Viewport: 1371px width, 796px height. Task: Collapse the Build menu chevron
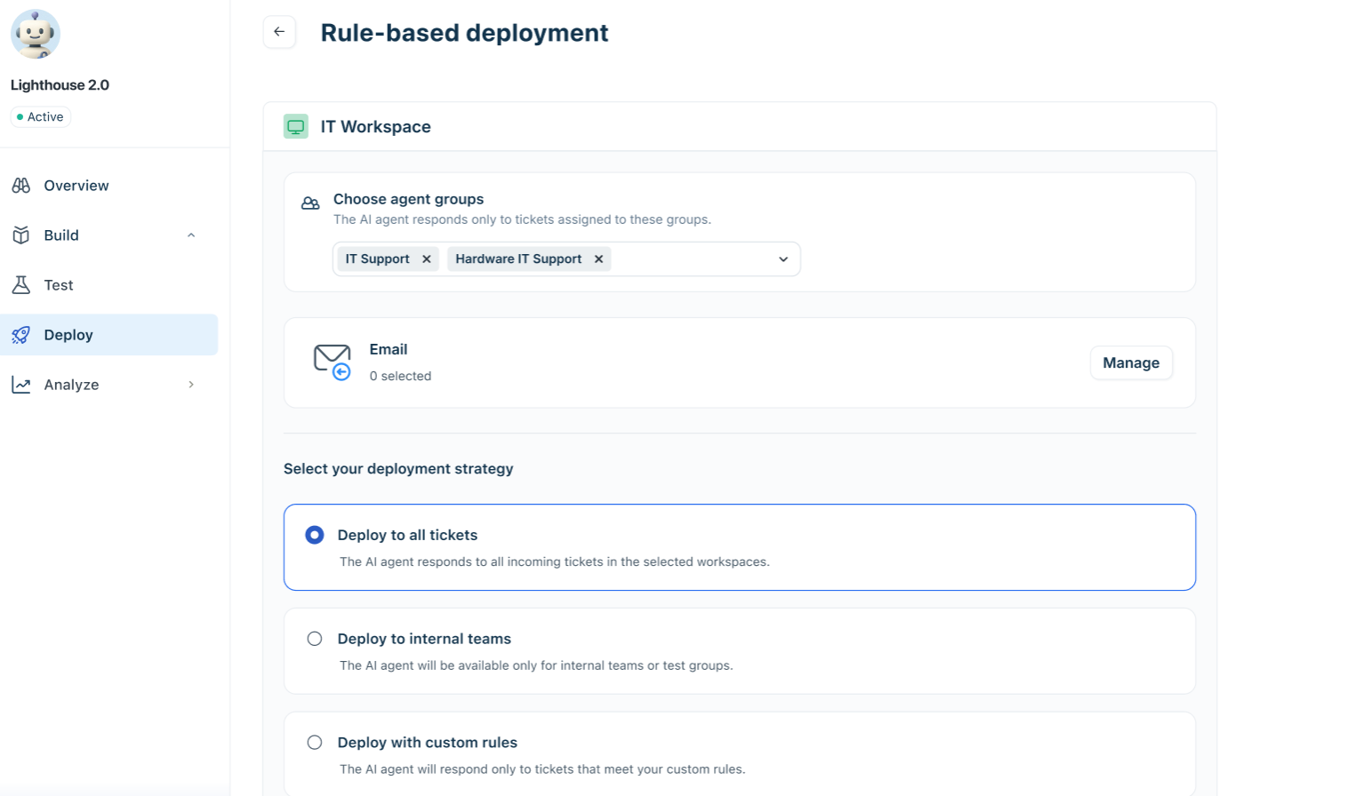click(191, 235)
